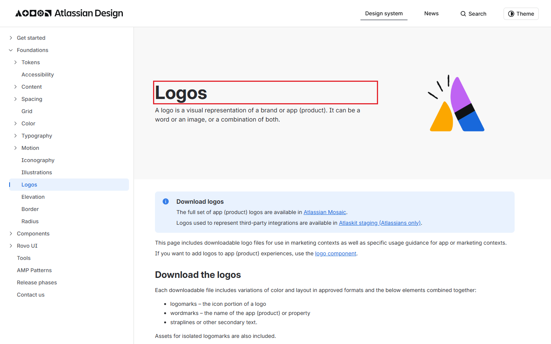Select the Logos sidebar item
Image resolution: width=551 pixels, height=344 pixels.
pyautogui.click(x=69, y=185)
